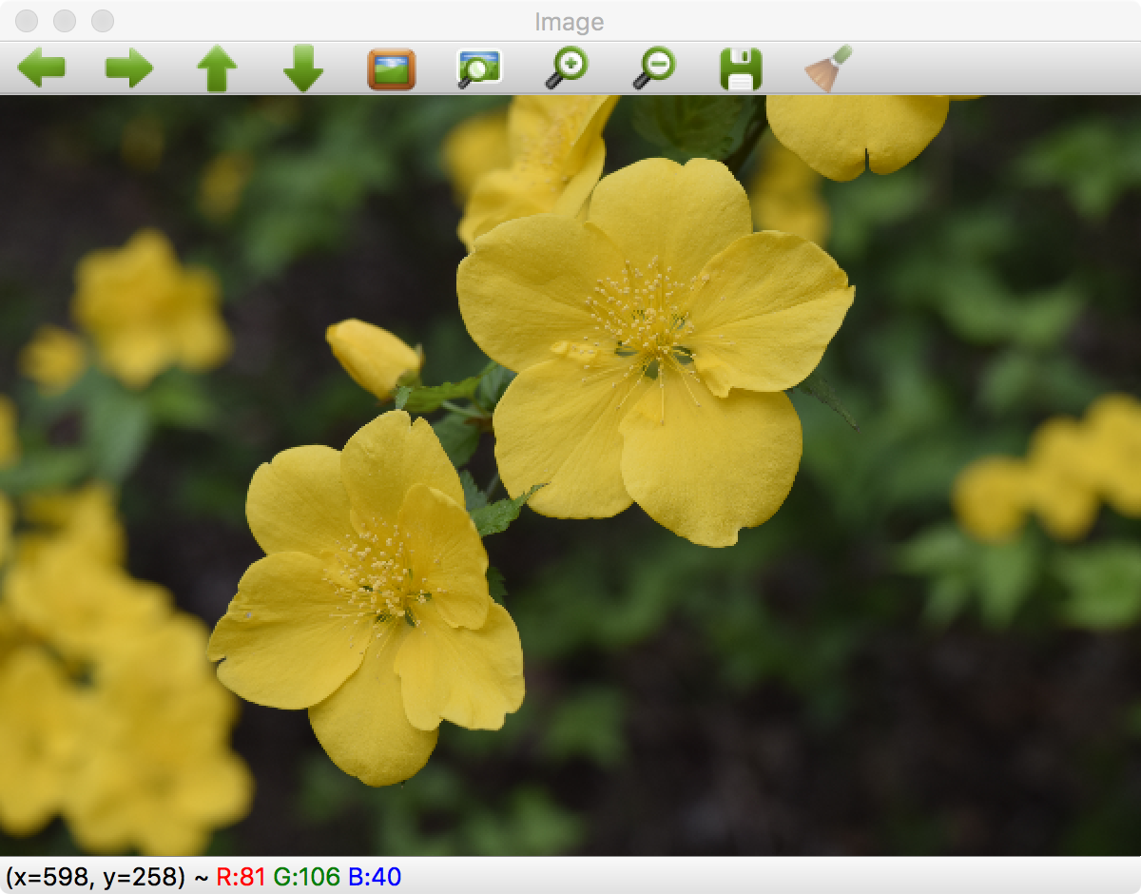1141x894 pixels.
Task: Close the Image window with red button
Action: [28, 21]
